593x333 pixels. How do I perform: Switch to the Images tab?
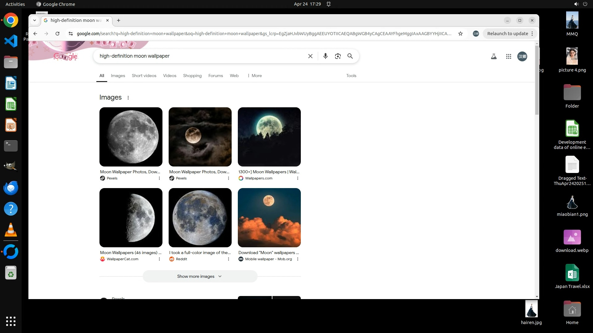118,76
